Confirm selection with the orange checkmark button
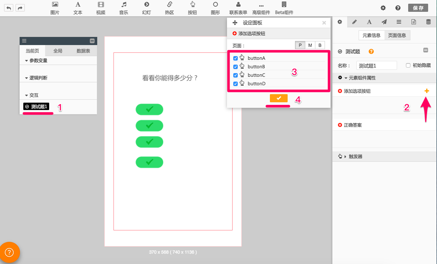Image resolution: width=437 pixels, height=264 pixels. [x=279, y=98]
